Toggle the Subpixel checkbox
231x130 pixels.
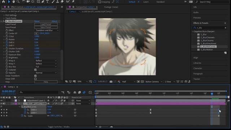[x=35, y=70]
